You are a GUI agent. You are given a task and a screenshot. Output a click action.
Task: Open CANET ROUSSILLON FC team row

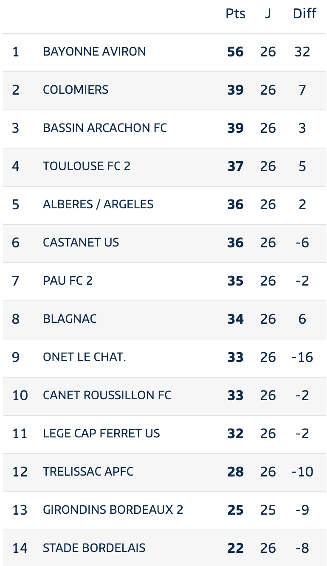coord(163,396)
